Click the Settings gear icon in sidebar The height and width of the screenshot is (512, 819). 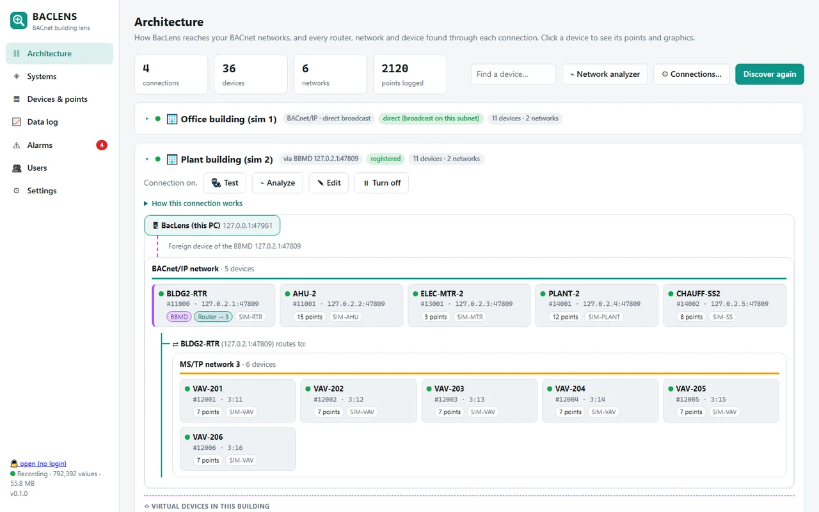(17, 191)
